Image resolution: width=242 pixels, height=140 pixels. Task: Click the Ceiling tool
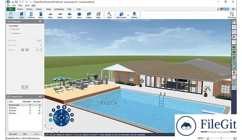click(x=60, y=15)
